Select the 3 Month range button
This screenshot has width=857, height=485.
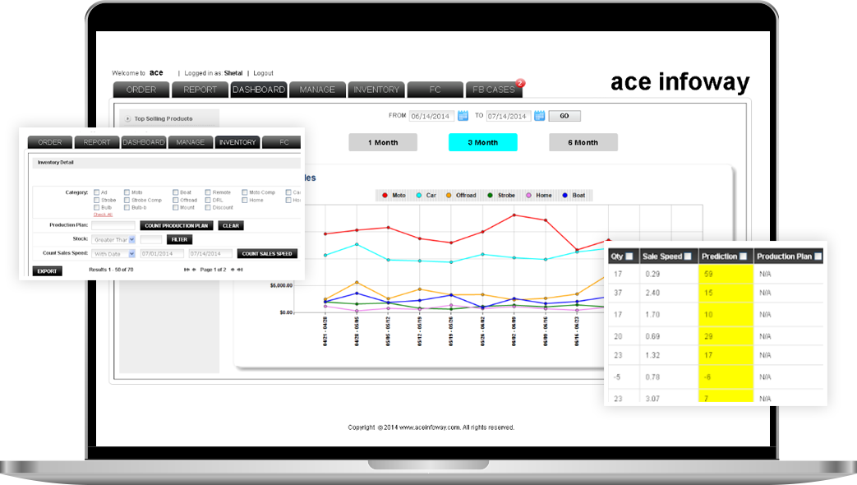pyautogui.click(x=483, y=142)
